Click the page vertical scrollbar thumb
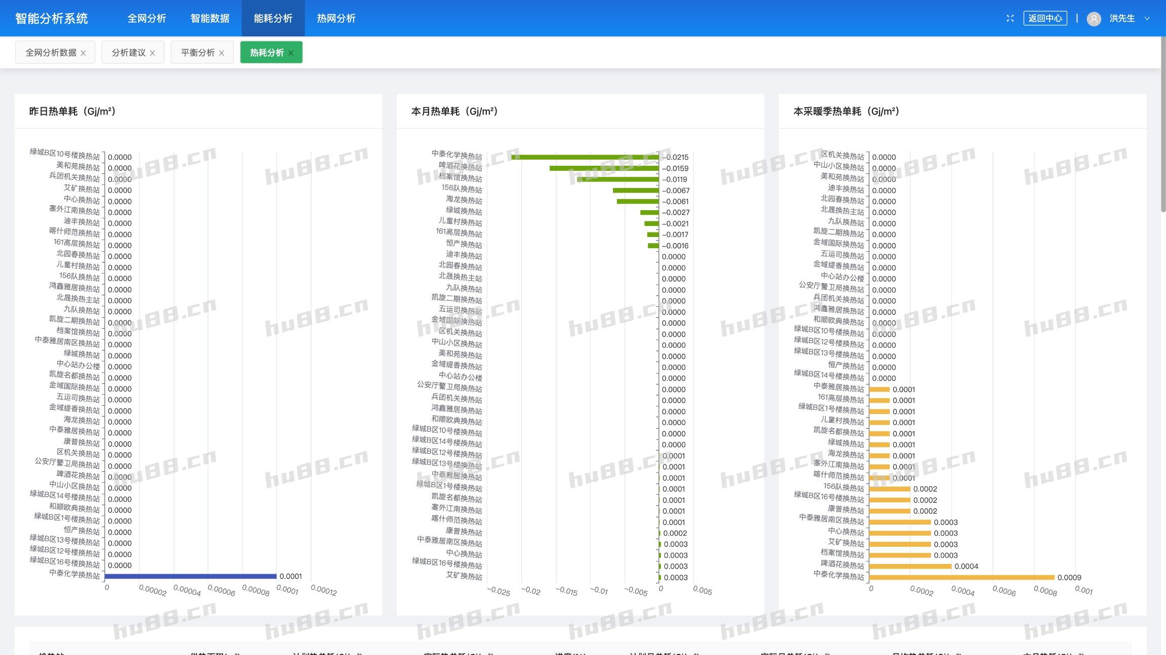Screen dimensions: 1166x655 coord(1163,124)
